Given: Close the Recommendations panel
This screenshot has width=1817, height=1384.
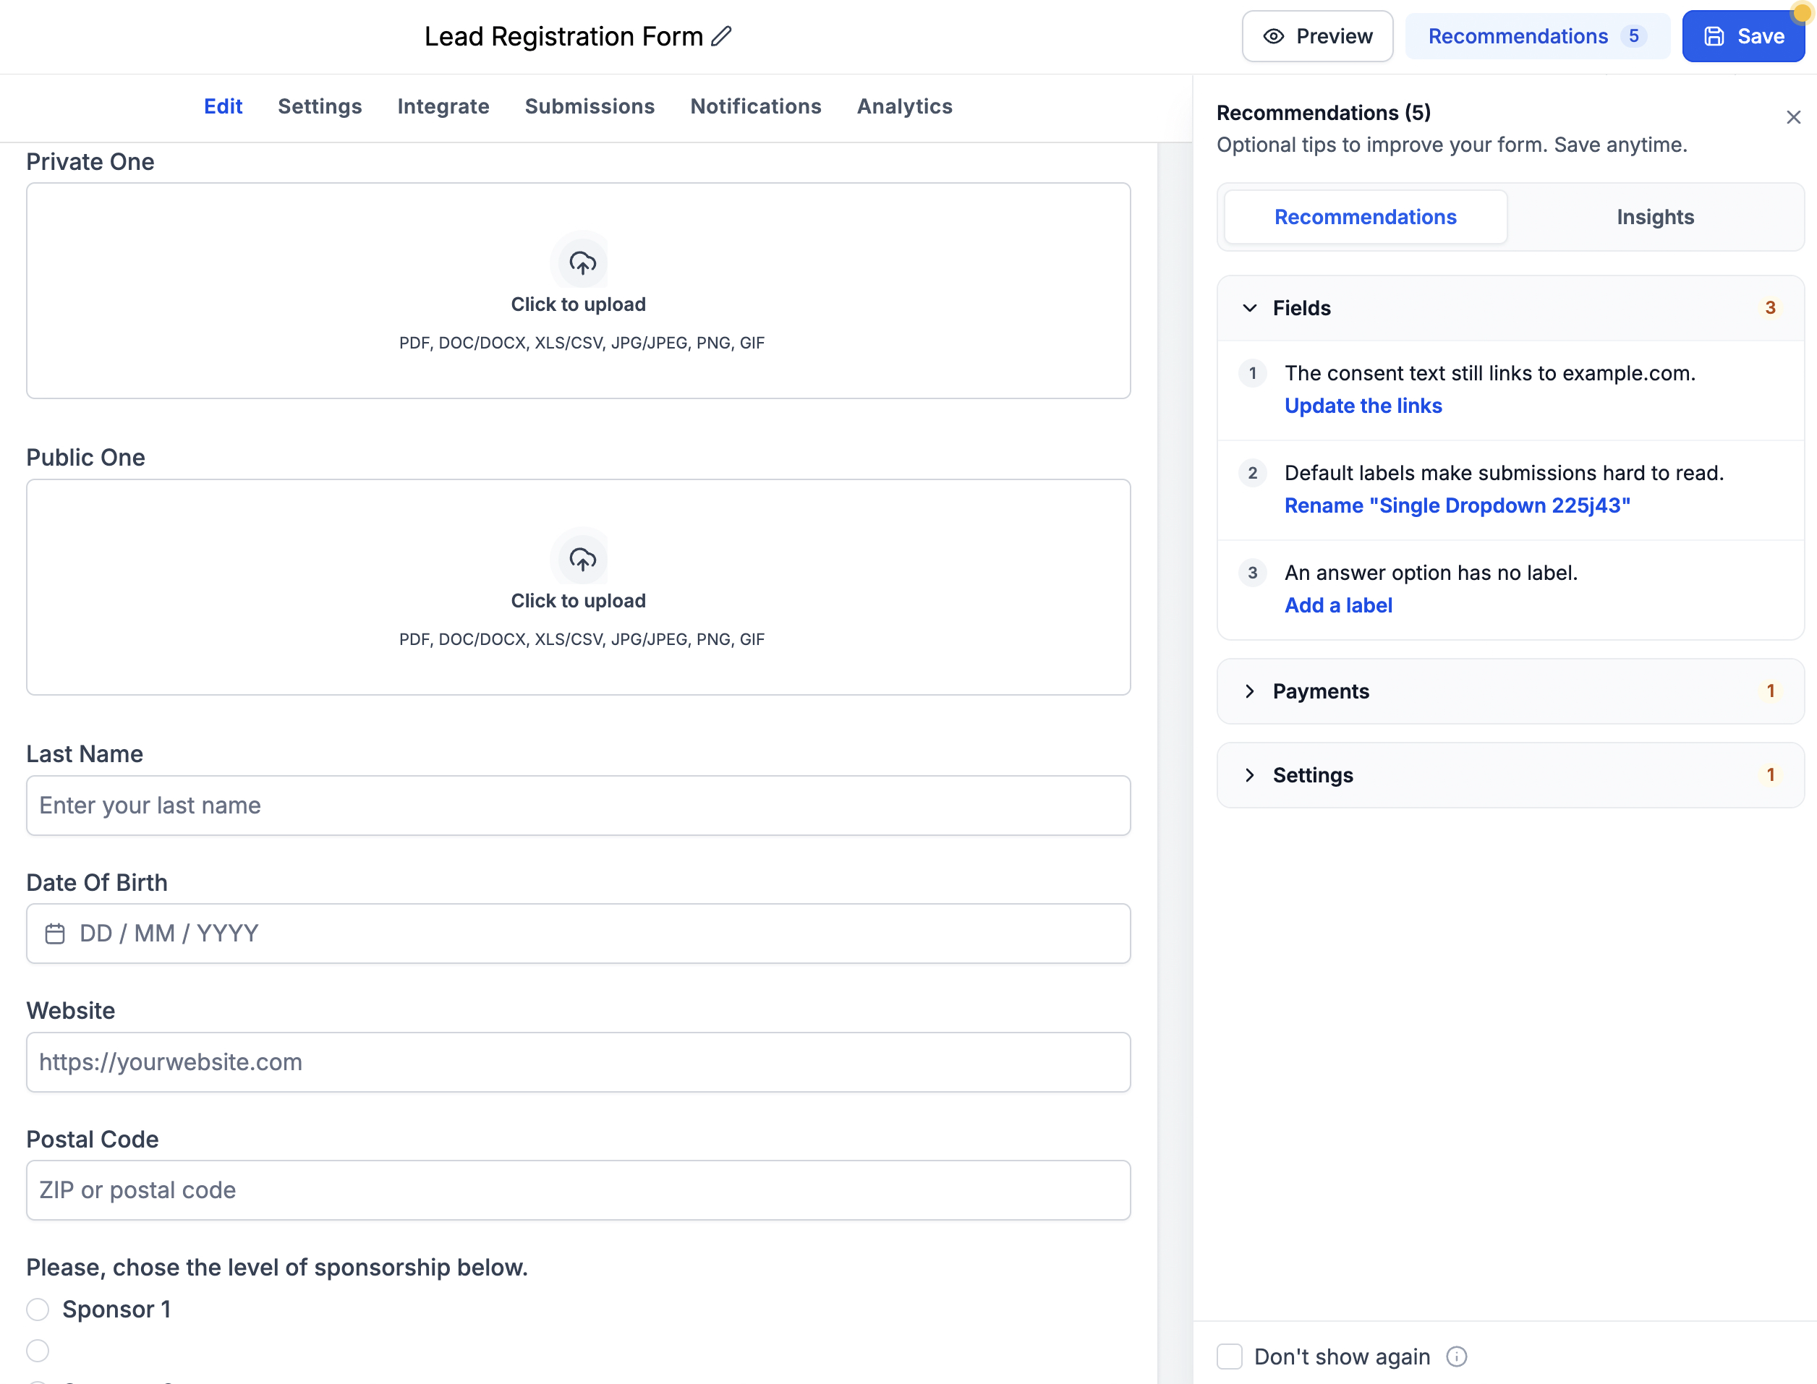Looking at the screenshot, I should pyautogui.click(x=1793, y=117).
